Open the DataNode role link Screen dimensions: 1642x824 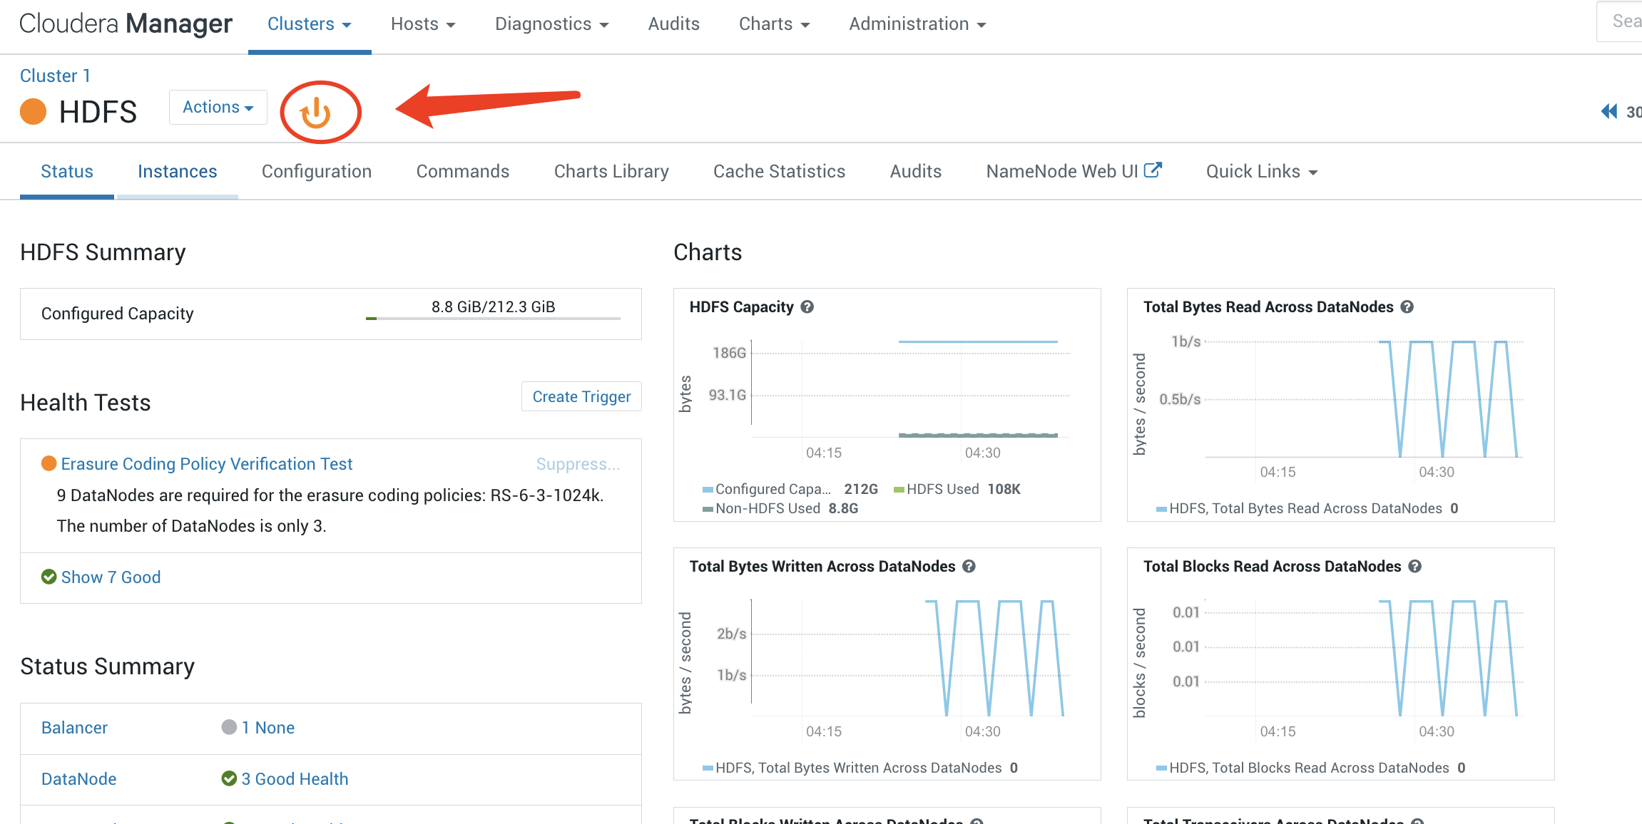point(78,778)
